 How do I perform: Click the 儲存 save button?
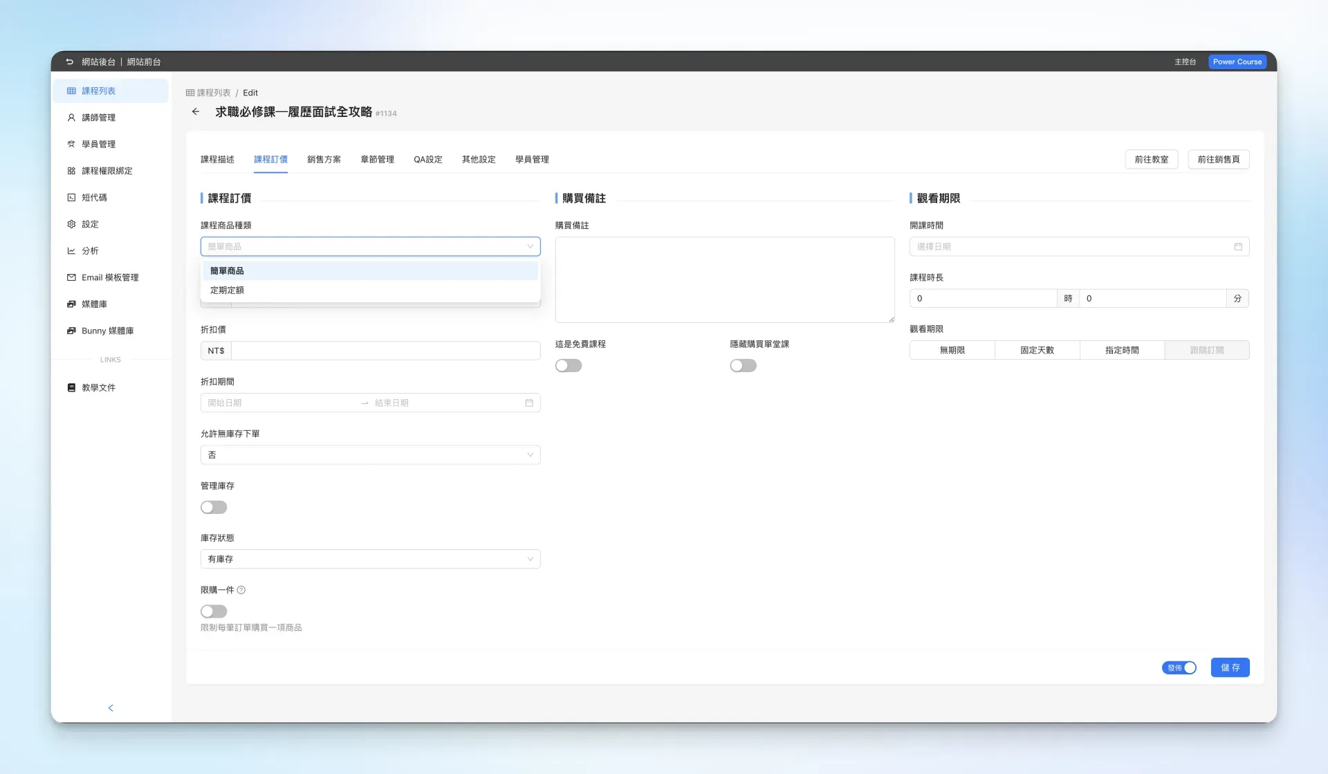coord(1230,667)
